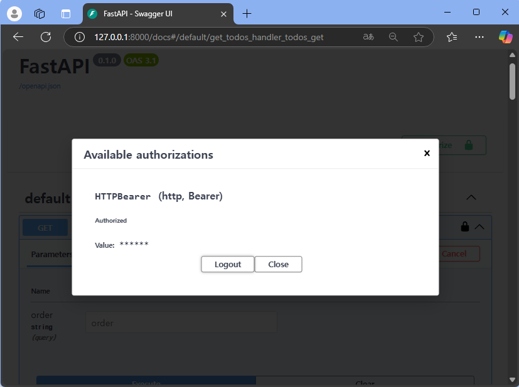Click the browser profile avatar icon
The image size is (519, 387).
point(14,14)
